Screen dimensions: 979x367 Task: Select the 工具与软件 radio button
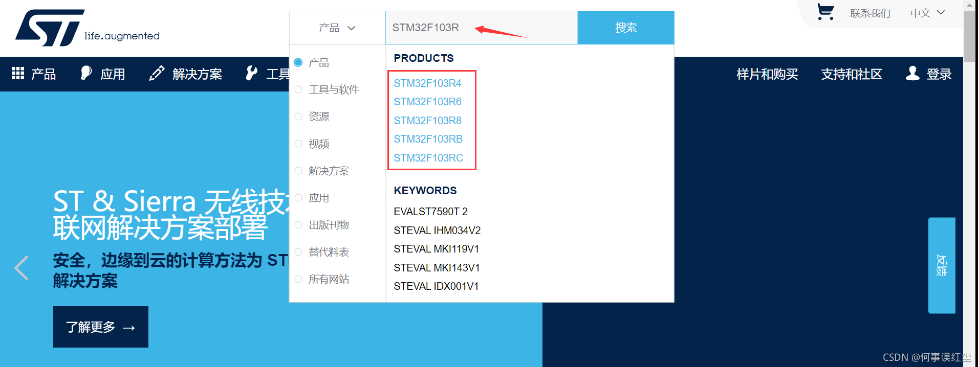coord(298,89)
